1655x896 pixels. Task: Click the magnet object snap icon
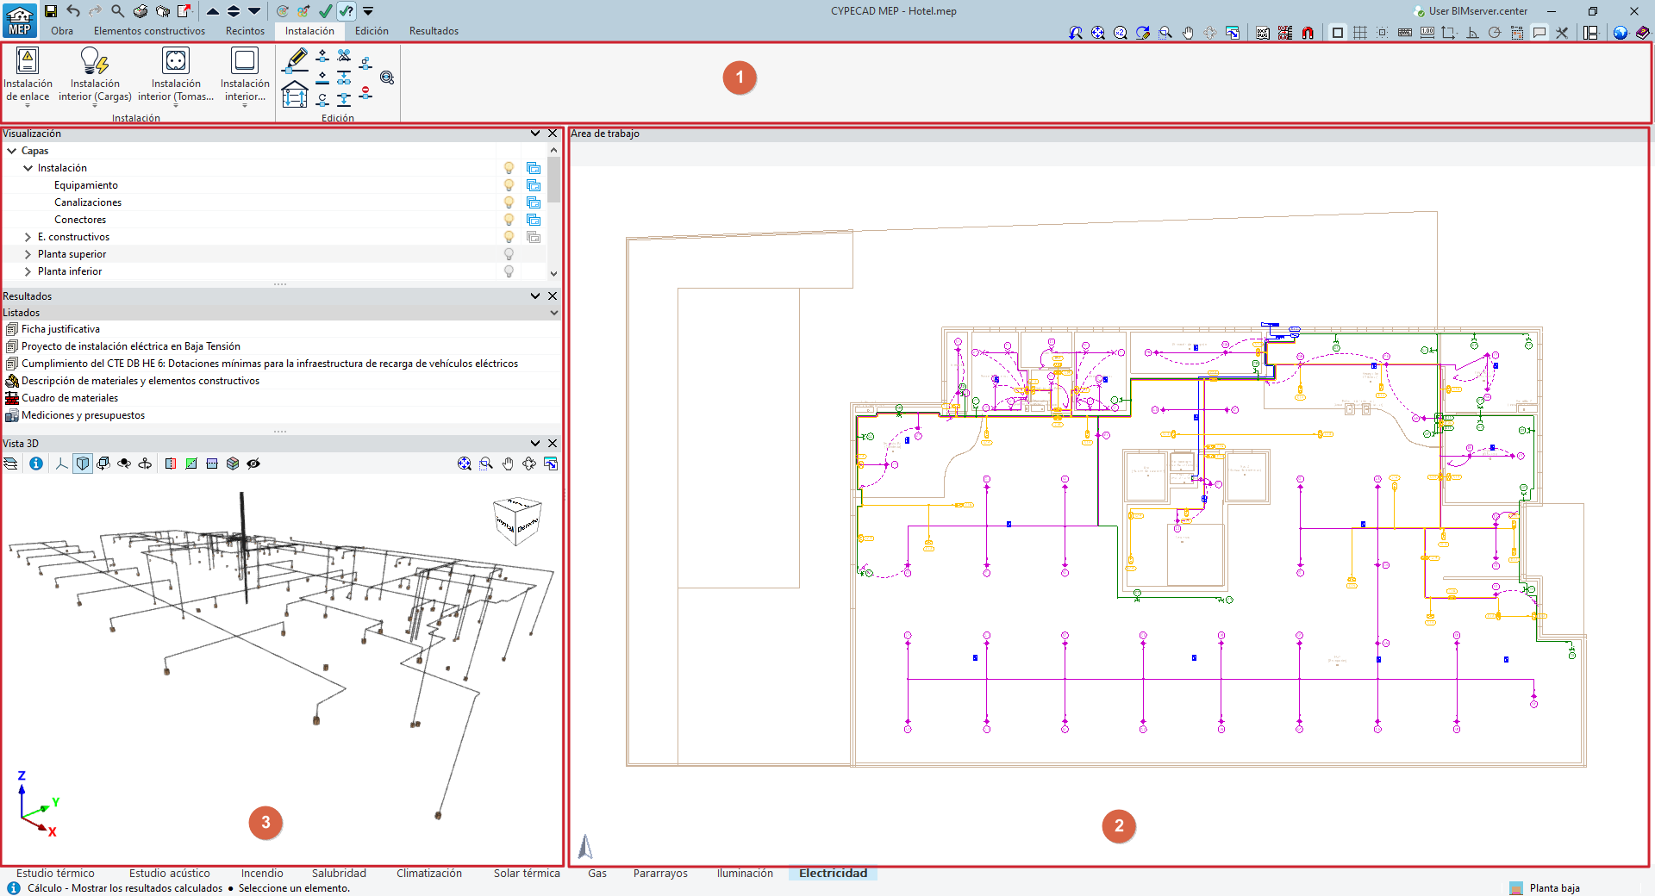pos(1308,33)
